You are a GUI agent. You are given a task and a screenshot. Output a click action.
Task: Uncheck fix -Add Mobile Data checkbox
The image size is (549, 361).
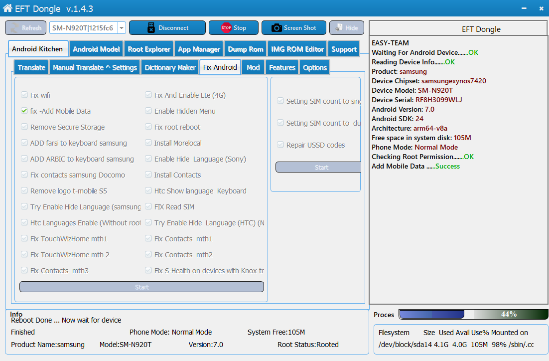point(24,111)
